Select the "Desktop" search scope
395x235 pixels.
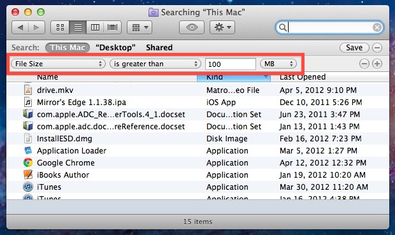point(115,48)
